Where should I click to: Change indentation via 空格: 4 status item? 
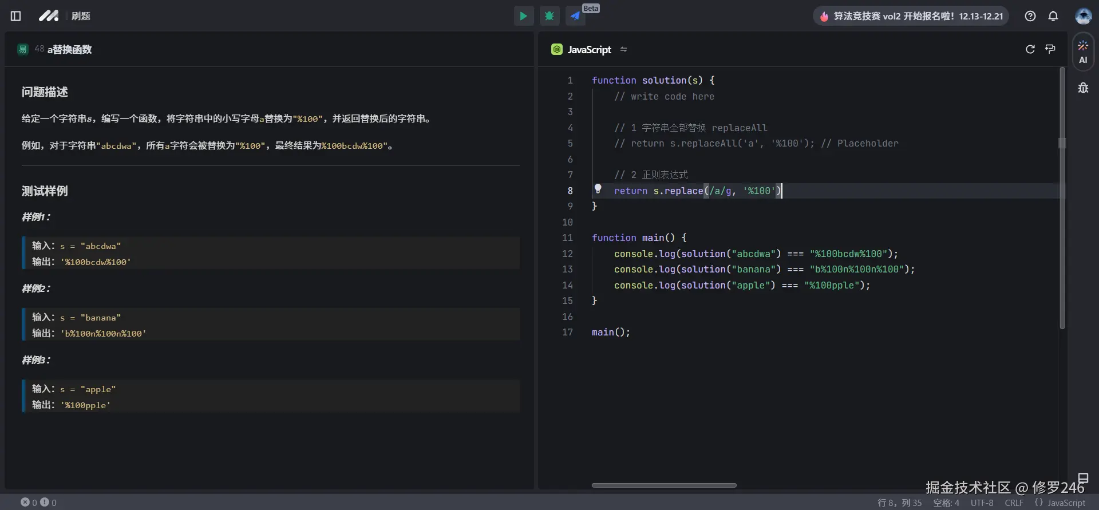tap(946, 503)
